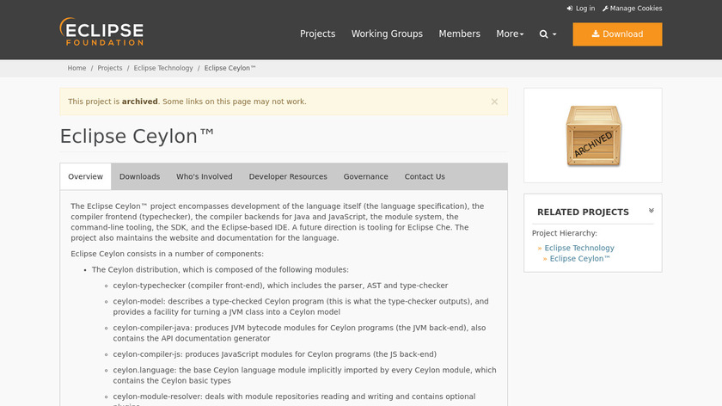Click the ceylon-typechecker list item
The height and width of the screenshot is (406, 722).
[x=280, y=286]
